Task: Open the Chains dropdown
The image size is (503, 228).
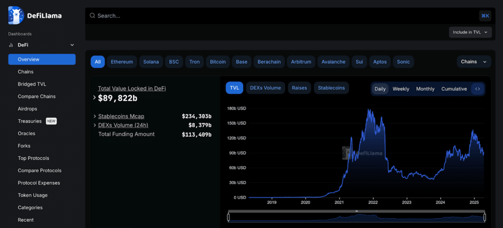Action: (474, 62)
